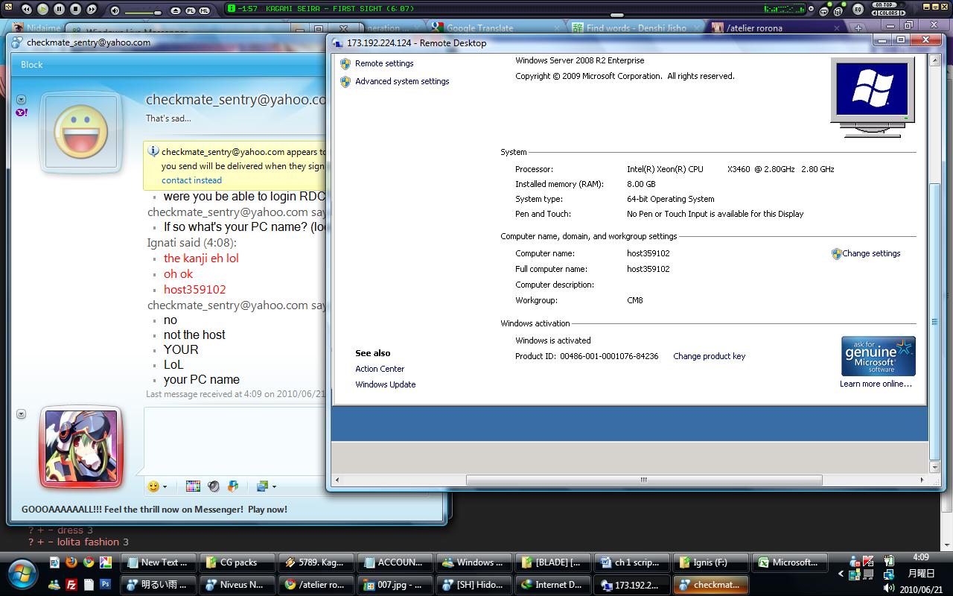Open the emoticon smiley picker
Viewport: 953px width, 596px height.
(153, 486)
